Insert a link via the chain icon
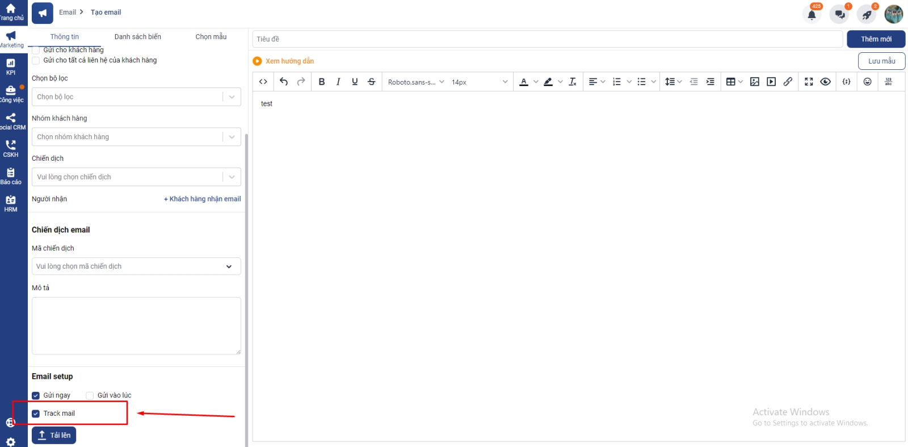Screen dimensions: 908x447 (788, 82)
